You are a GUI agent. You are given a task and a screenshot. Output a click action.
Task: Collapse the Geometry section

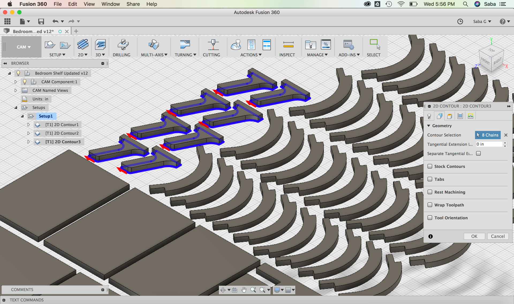[x=429, y=126]
